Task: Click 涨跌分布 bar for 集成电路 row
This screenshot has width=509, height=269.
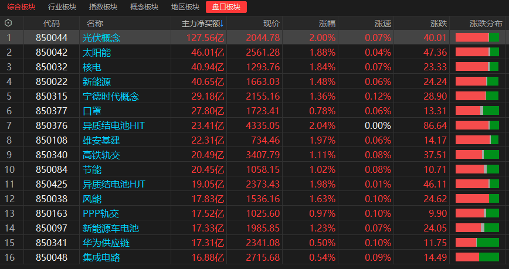Action: pyautogui.click(x=477, y=257)
